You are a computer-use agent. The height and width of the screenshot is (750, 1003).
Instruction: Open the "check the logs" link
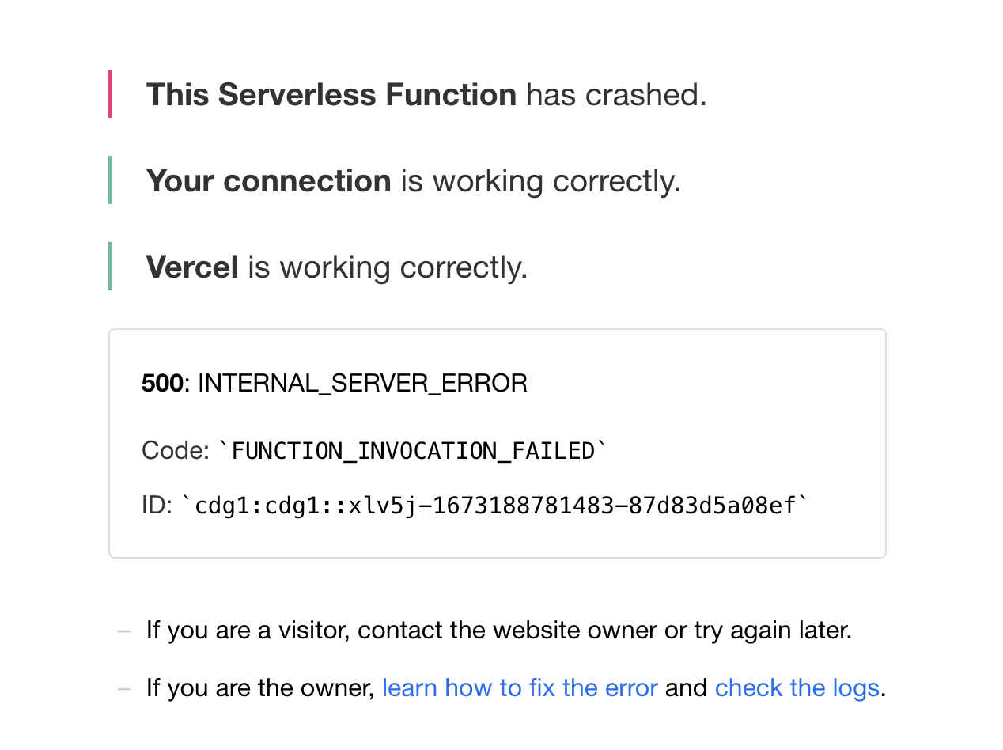[797, 687]
